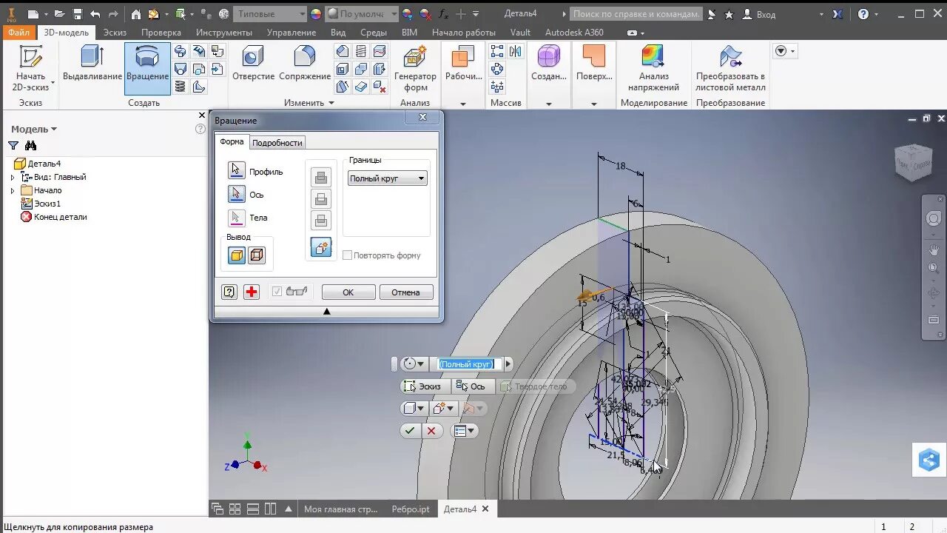The image size is (947, 533).
Task: Click the red plus button in dialog
Action: (252, 292)
